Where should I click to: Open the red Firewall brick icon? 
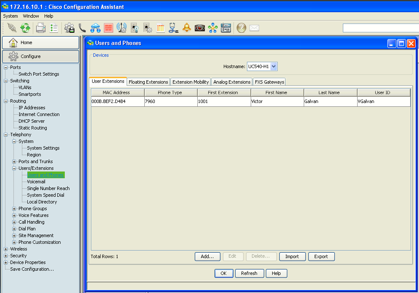(x=109, y=28)
